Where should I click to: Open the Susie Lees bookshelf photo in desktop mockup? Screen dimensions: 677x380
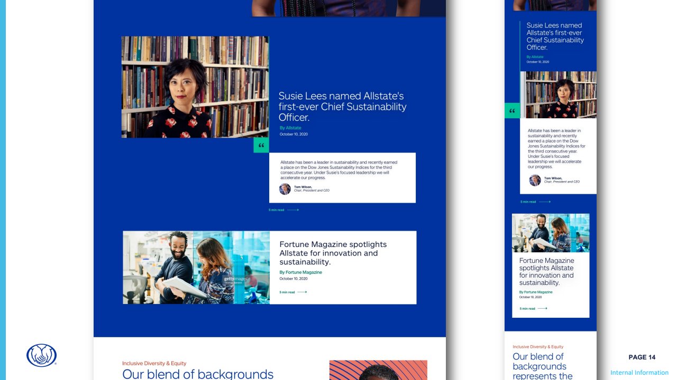click(195, 87)
